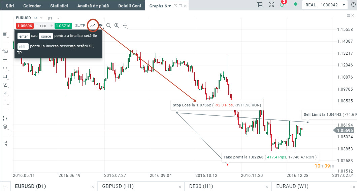Select the pitchfork drawing tool

(x=5, y=93)
